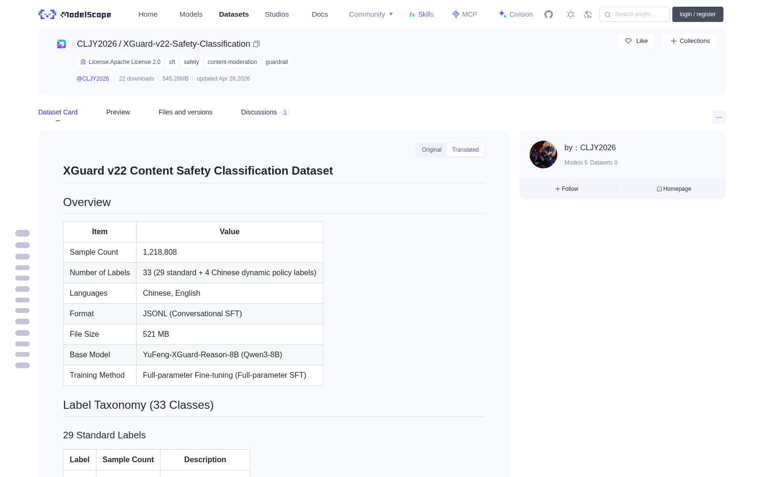Click the 29 Standard Labels subheading

(105, 435)
